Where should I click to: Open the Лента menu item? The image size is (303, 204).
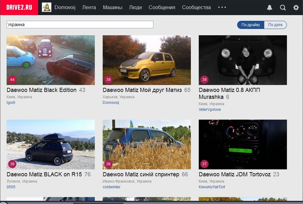pyautogui.click(x=89, y=7)
